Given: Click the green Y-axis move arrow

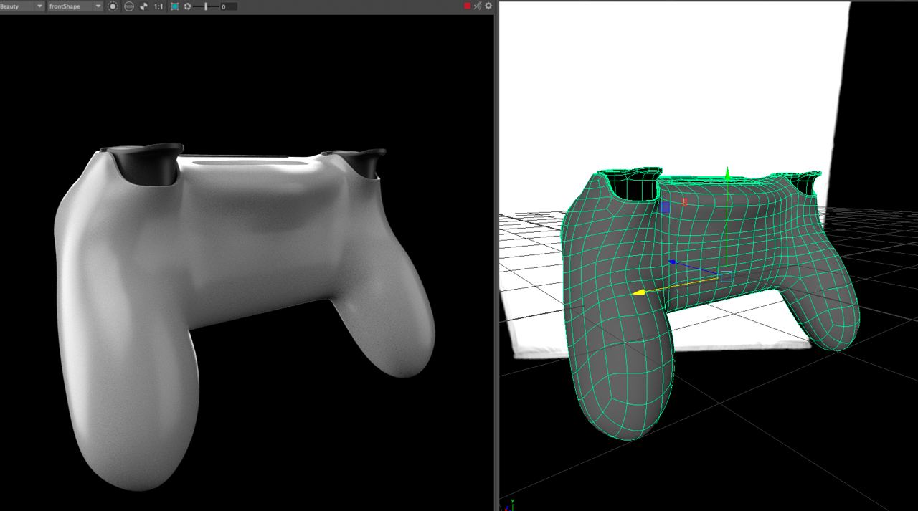Looking at the screenshot, I should [x=727, y=173].
